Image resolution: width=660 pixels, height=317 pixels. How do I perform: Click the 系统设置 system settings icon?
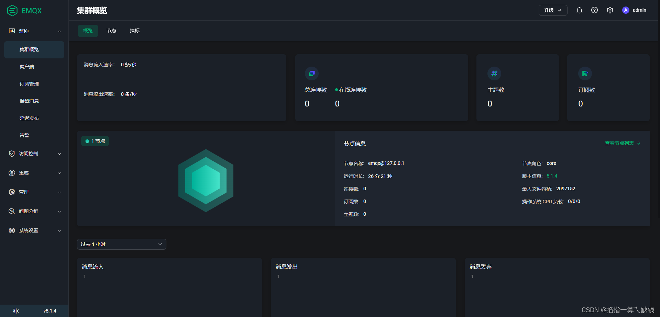click(x=12, y=230)
